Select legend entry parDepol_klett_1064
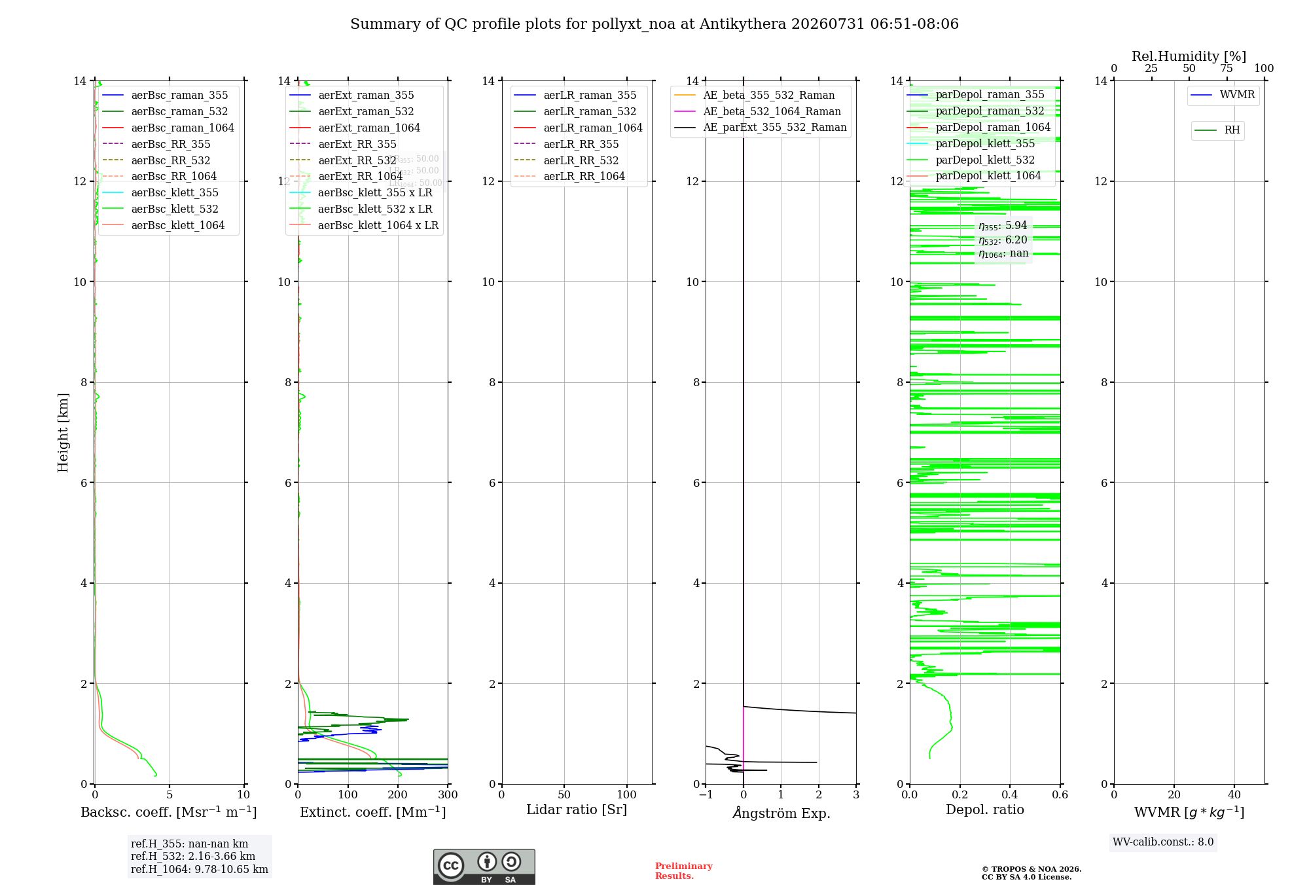The image size is (1309, 890). coord(975,175)
